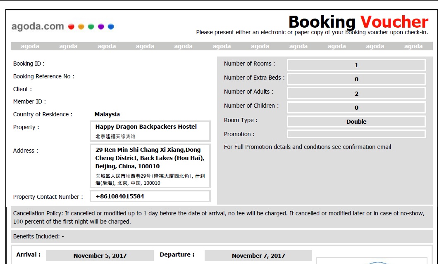
Task: Select arrival date November 5, 2017
Action: point(100,255)
